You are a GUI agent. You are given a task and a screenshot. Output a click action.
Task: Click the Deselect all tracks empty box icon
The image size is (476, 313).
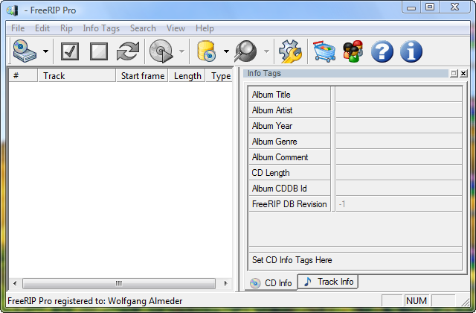point(99,51)
